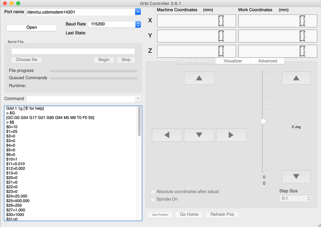Click the Y machine coordinate display
The width and height of the screenshot is (321, 227).
pyautogui.click(x=196, y=36)
